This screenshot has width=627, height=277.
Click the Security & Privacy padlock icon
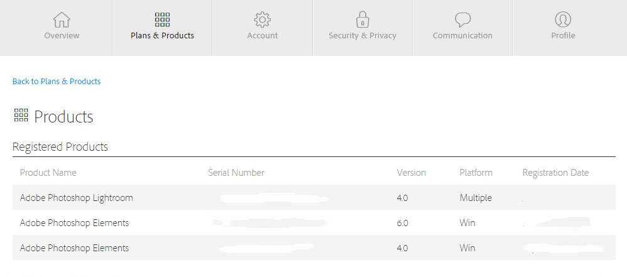363,19
